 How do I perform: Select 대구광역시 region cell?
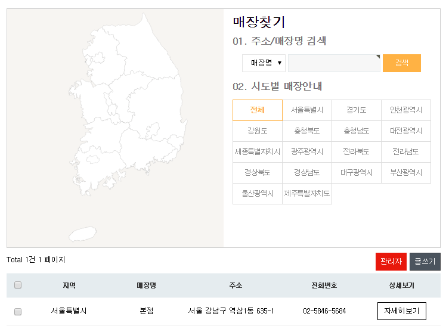pyautogui.click(x=357, y=173)
